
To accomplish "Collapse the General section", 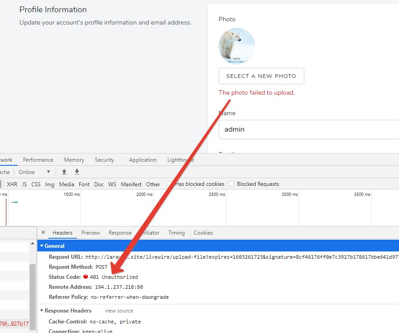I will click(42, 246).
